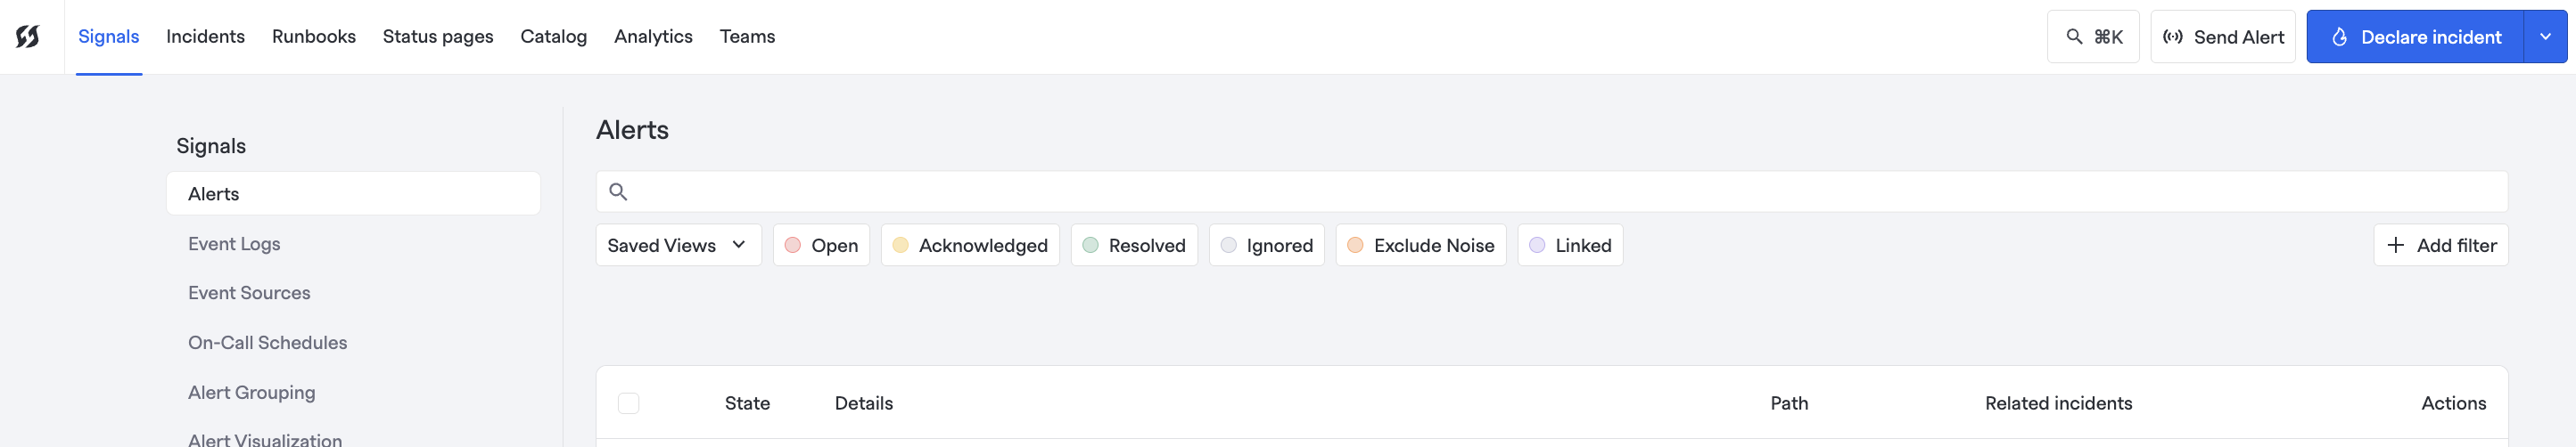2576x447 pixels.
Task: Click the plus icon beside Add filter
Action: [2396, 246]
